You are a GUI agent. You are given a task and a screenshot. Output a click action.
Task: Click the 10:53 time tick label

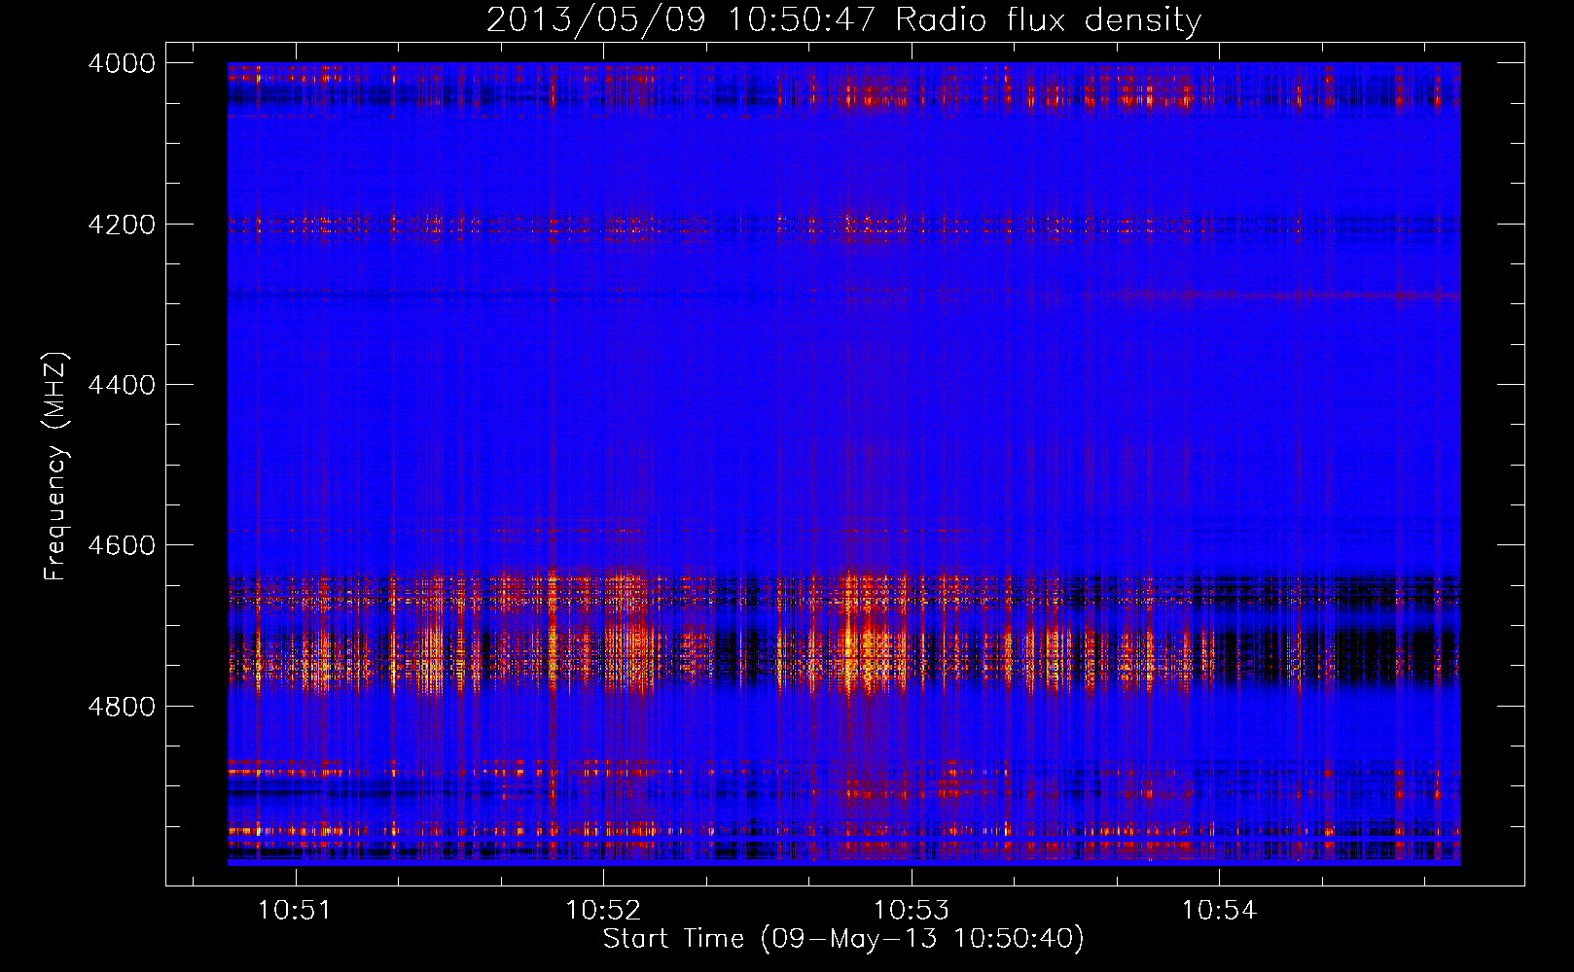click(x=912, y=911)
